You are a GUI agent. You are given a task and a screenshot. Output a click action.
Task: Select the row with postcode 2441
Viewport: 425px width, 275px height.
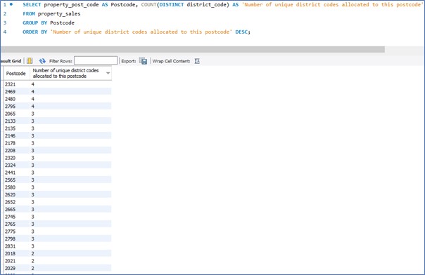pos(58,173)
